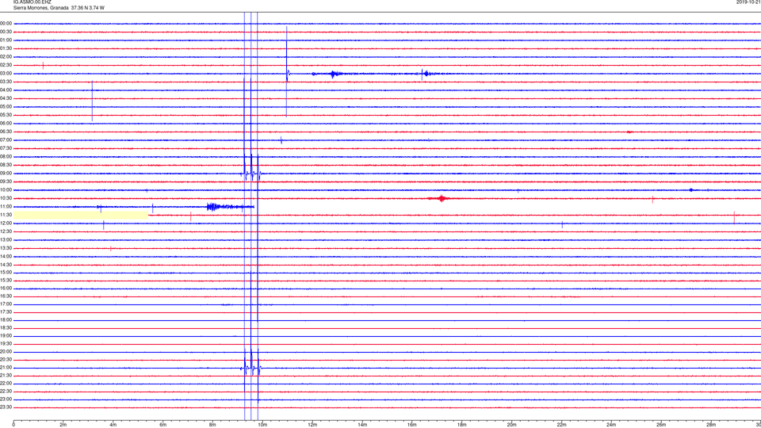Select the 07:00 trace time label
Screen dimensions: 761x428
pos(6,139)
